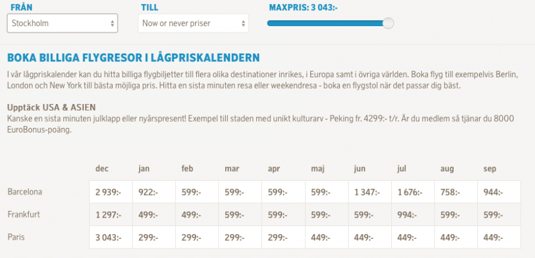Pick Paris December price 3 043:-
535x258 pixels.
pyautogui.click(x=108, y=238)
